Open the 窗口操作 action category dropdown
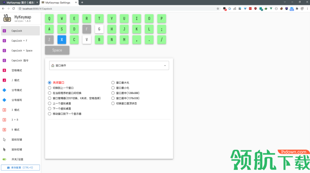 pos(109,66)
